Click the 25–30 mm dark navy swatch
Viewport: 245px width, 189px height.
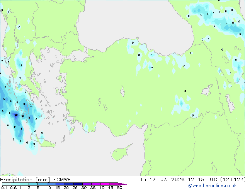coord(78,184)
